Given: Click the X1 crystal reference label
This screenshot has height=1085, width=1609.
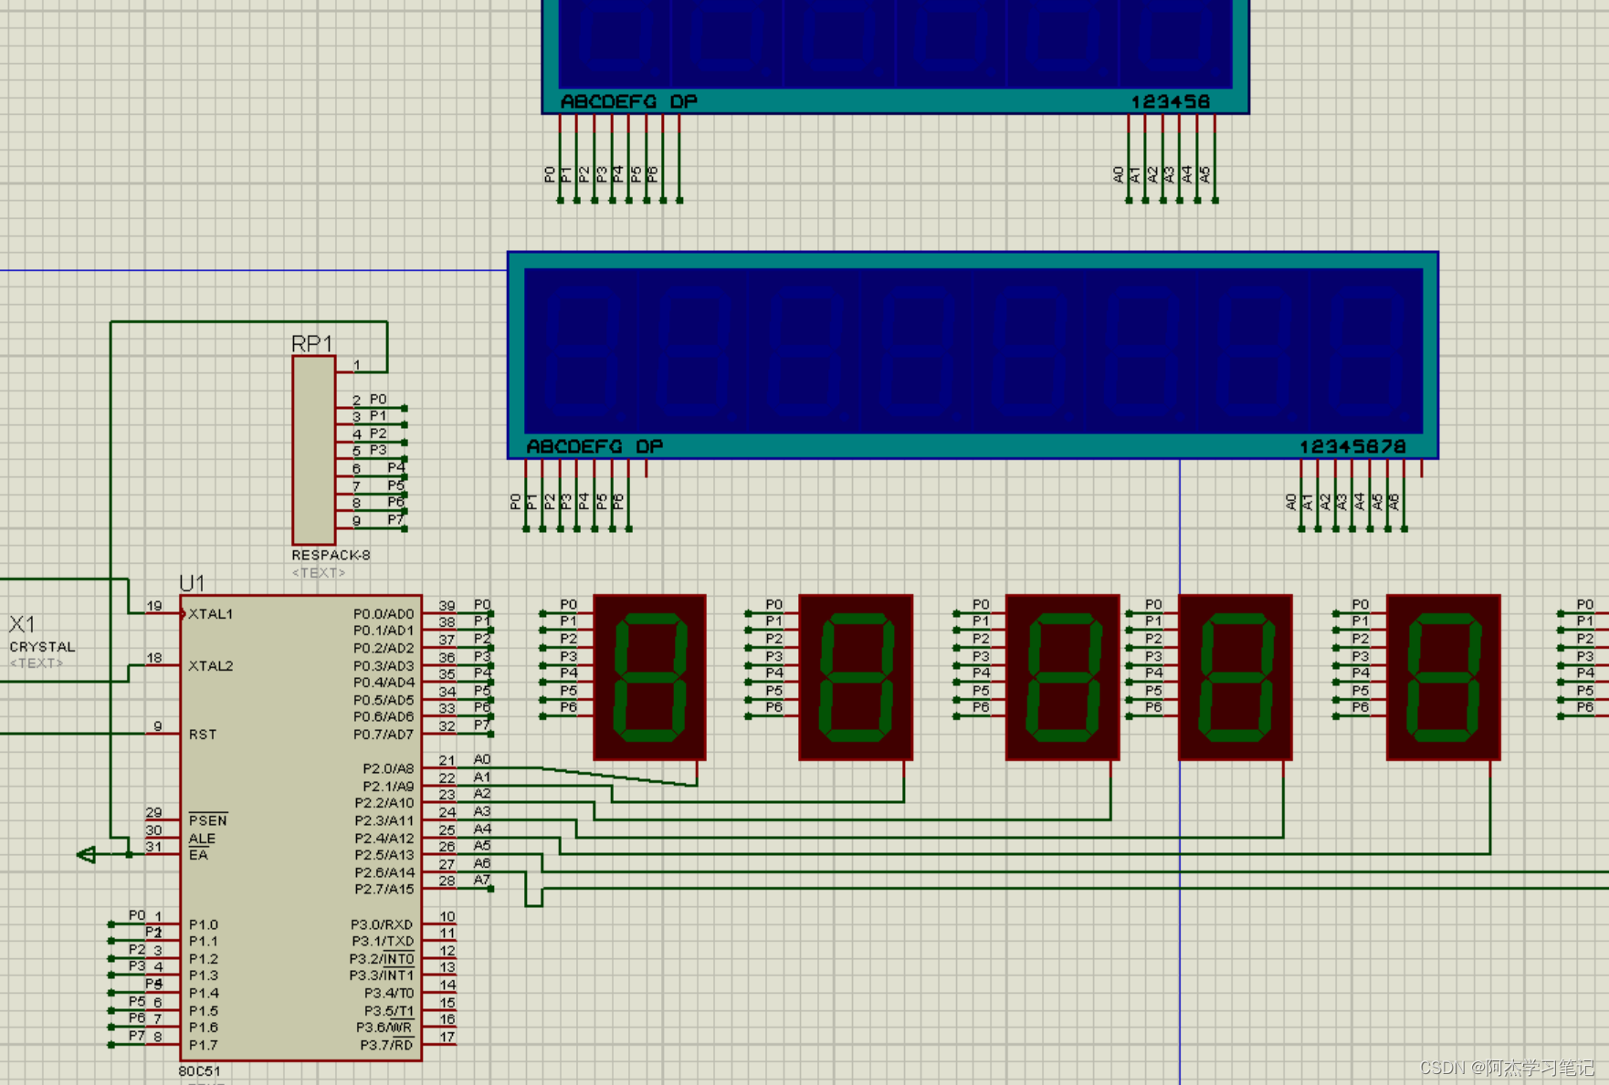Looking at the screenshot, I should coord(22,624).
